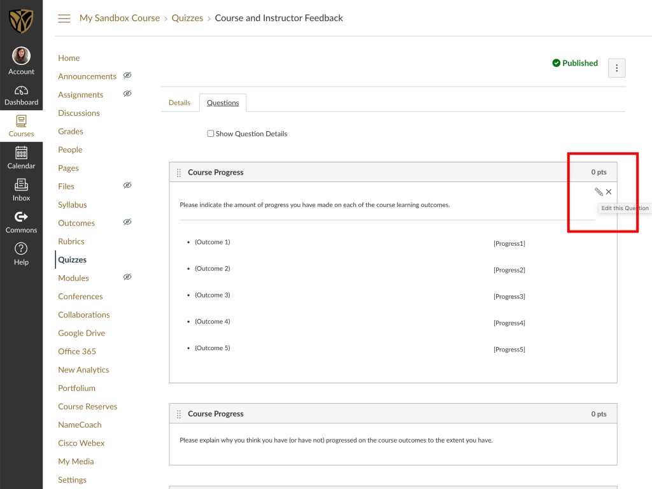The image size is (652, 489).
Task: Open the three-dot quiz options menu
Action: click(x=616, y=68)
